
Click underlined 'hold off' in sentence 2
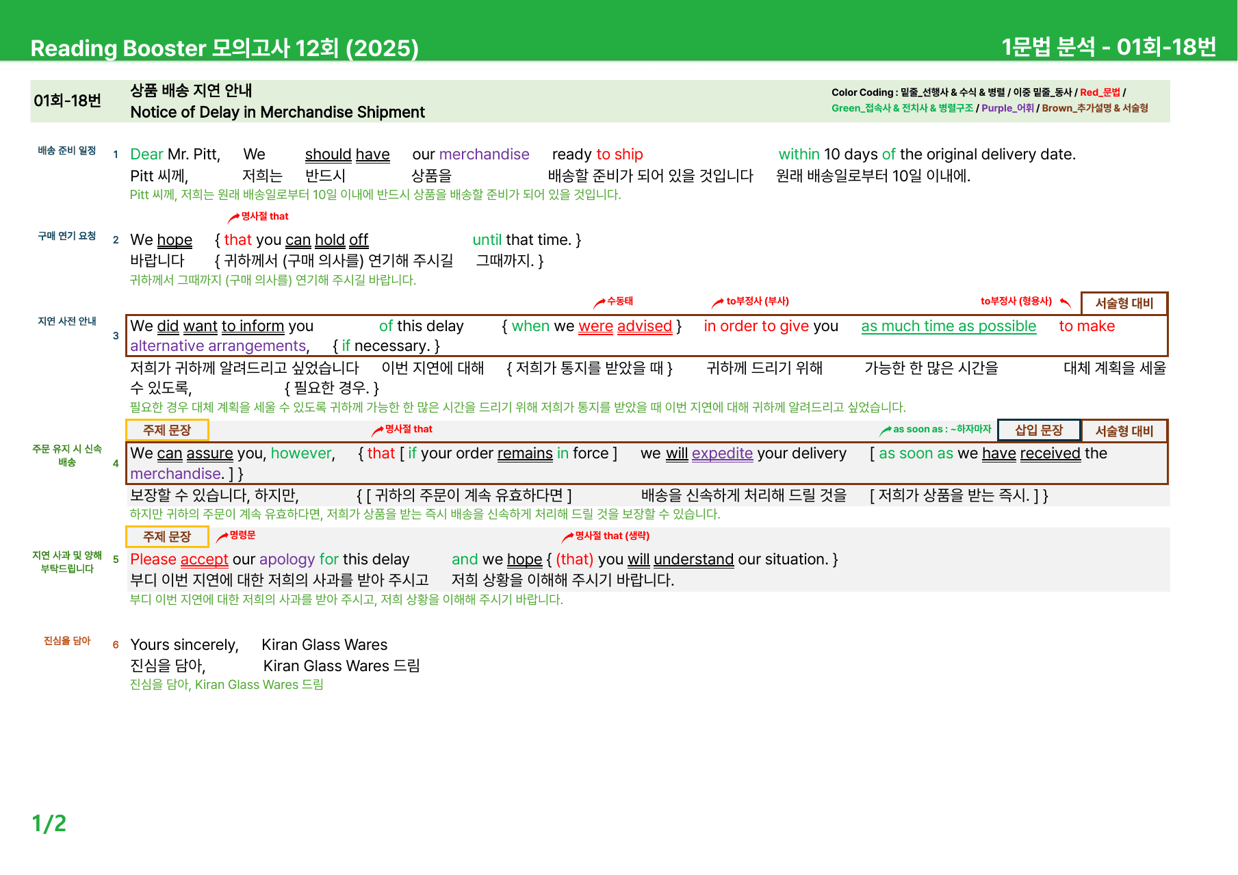coord(341,240)
